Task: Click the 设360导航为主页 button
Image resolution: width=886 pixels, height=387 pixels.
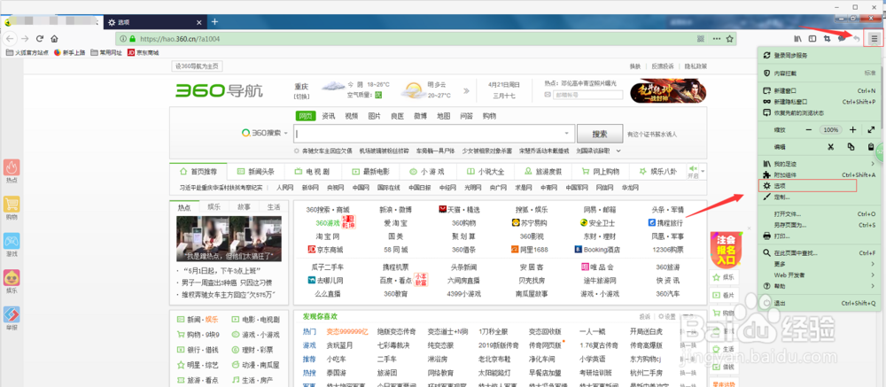Action: [x=198, y=66]
